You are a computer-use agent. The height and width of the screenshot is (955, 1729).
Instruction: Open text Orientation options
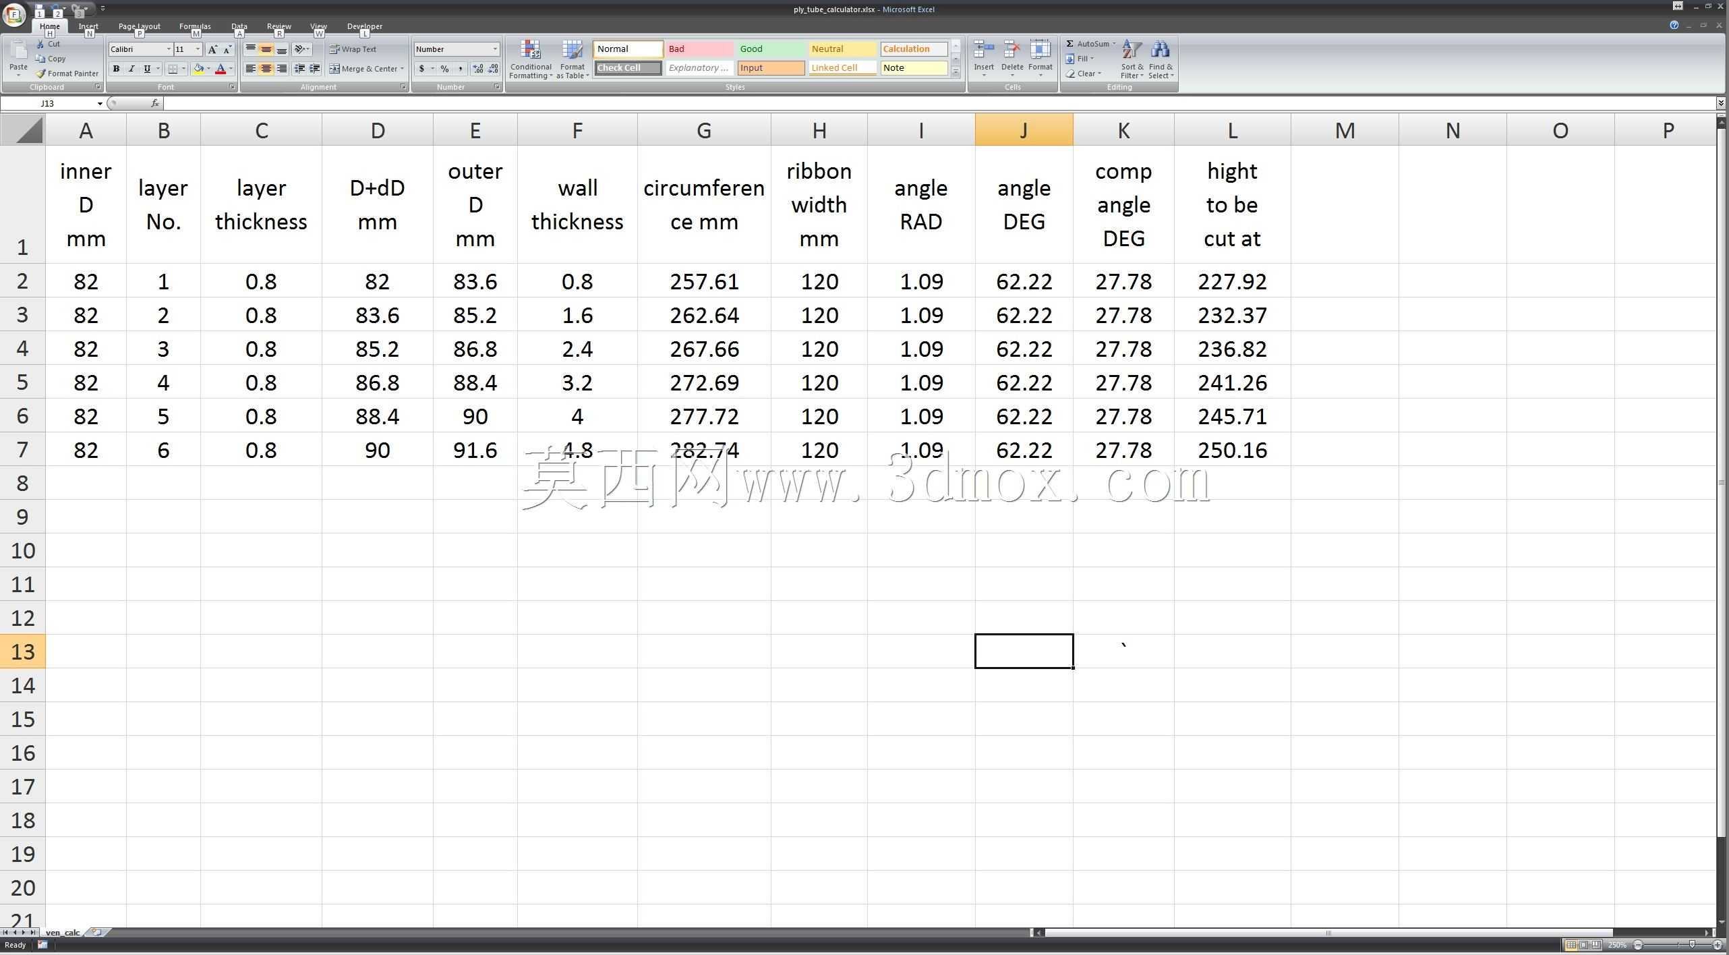[x=301, y=49]
